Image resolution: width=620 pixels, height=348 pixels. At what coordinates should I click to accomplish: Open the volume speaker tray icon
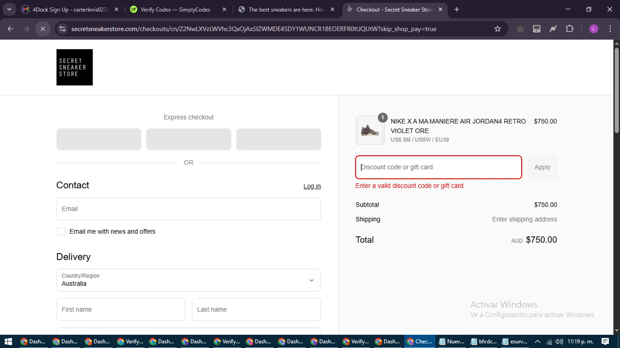pyautogui.click(x=559, y=341)
